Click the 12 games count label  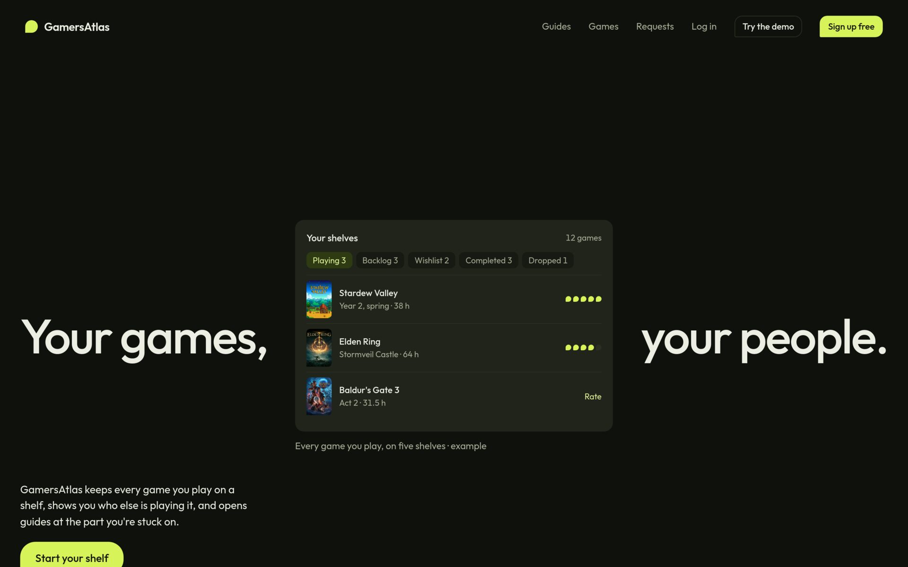[584, 238]
